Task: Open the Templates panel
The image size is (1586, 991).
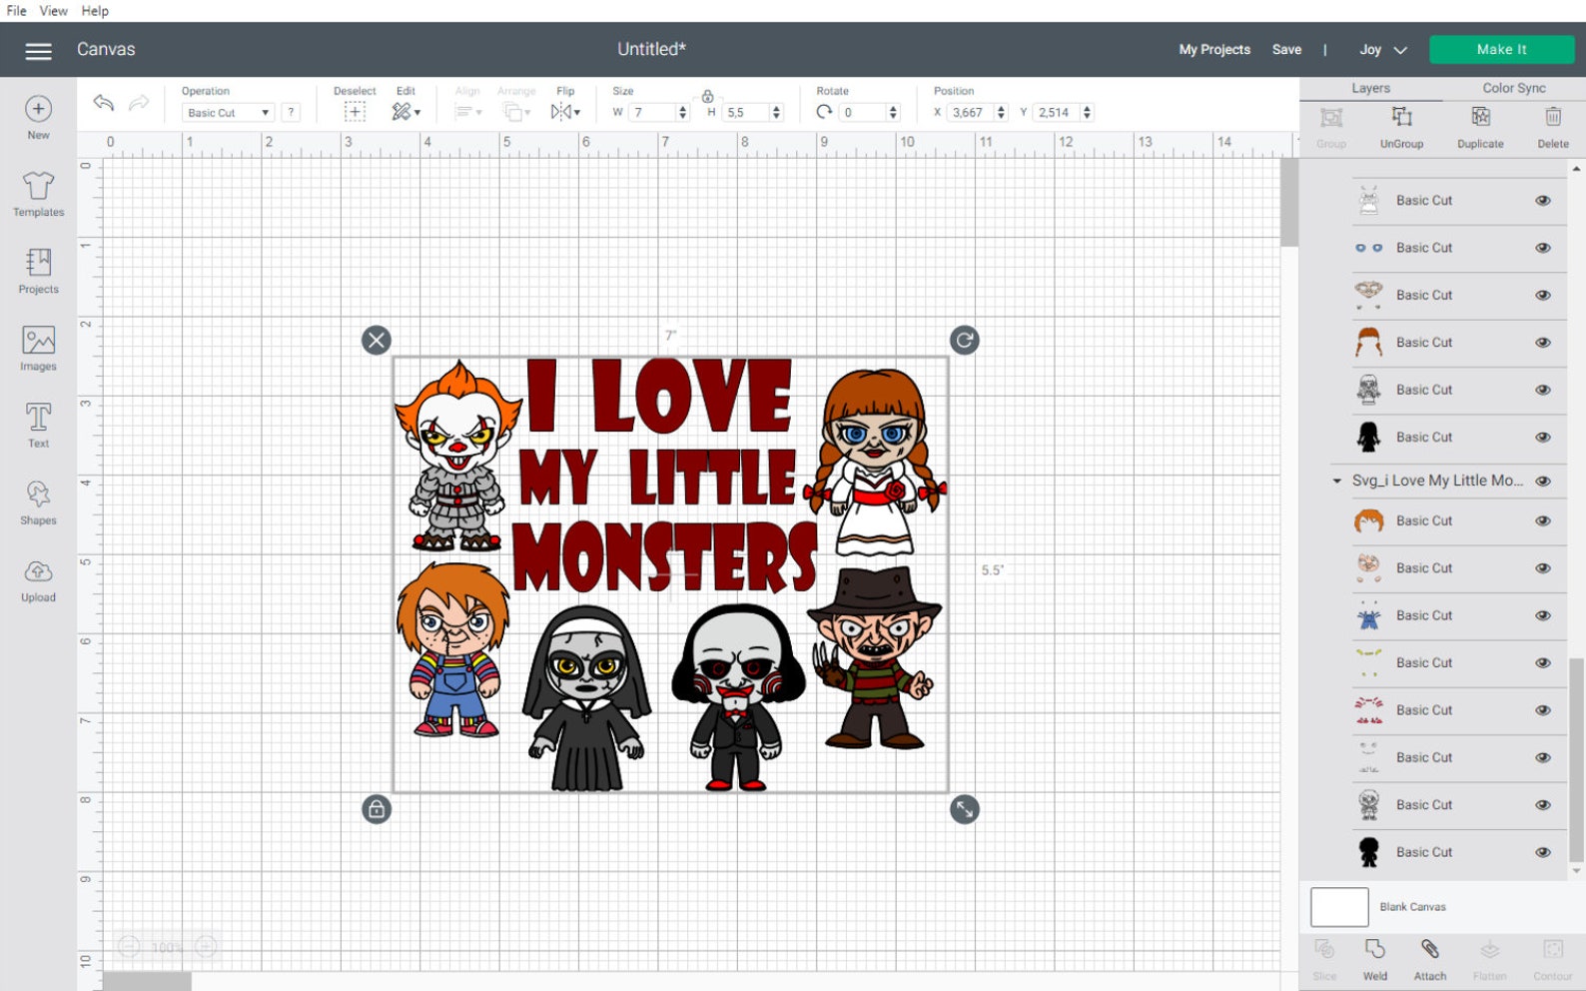Action: (x=38, y=194)
